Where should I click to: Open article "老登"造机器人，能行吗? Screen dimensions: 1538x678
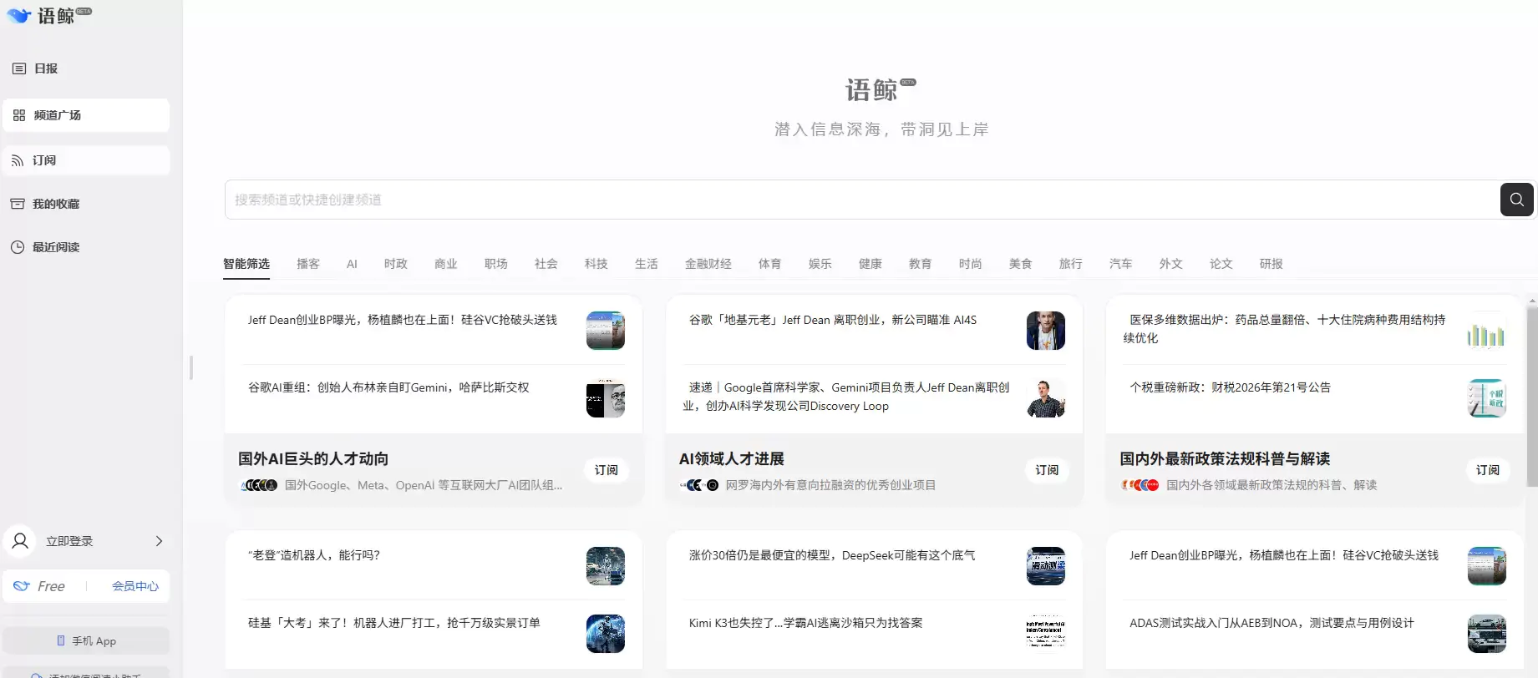coord(314,555)
